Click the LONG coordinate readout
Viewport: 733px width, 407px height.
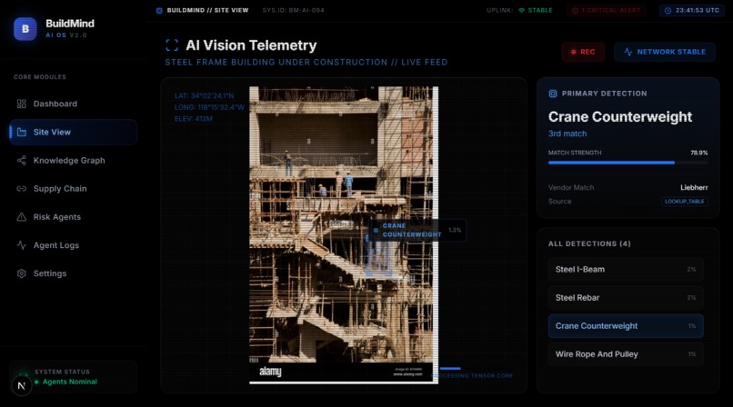click(x=209, y=107)
